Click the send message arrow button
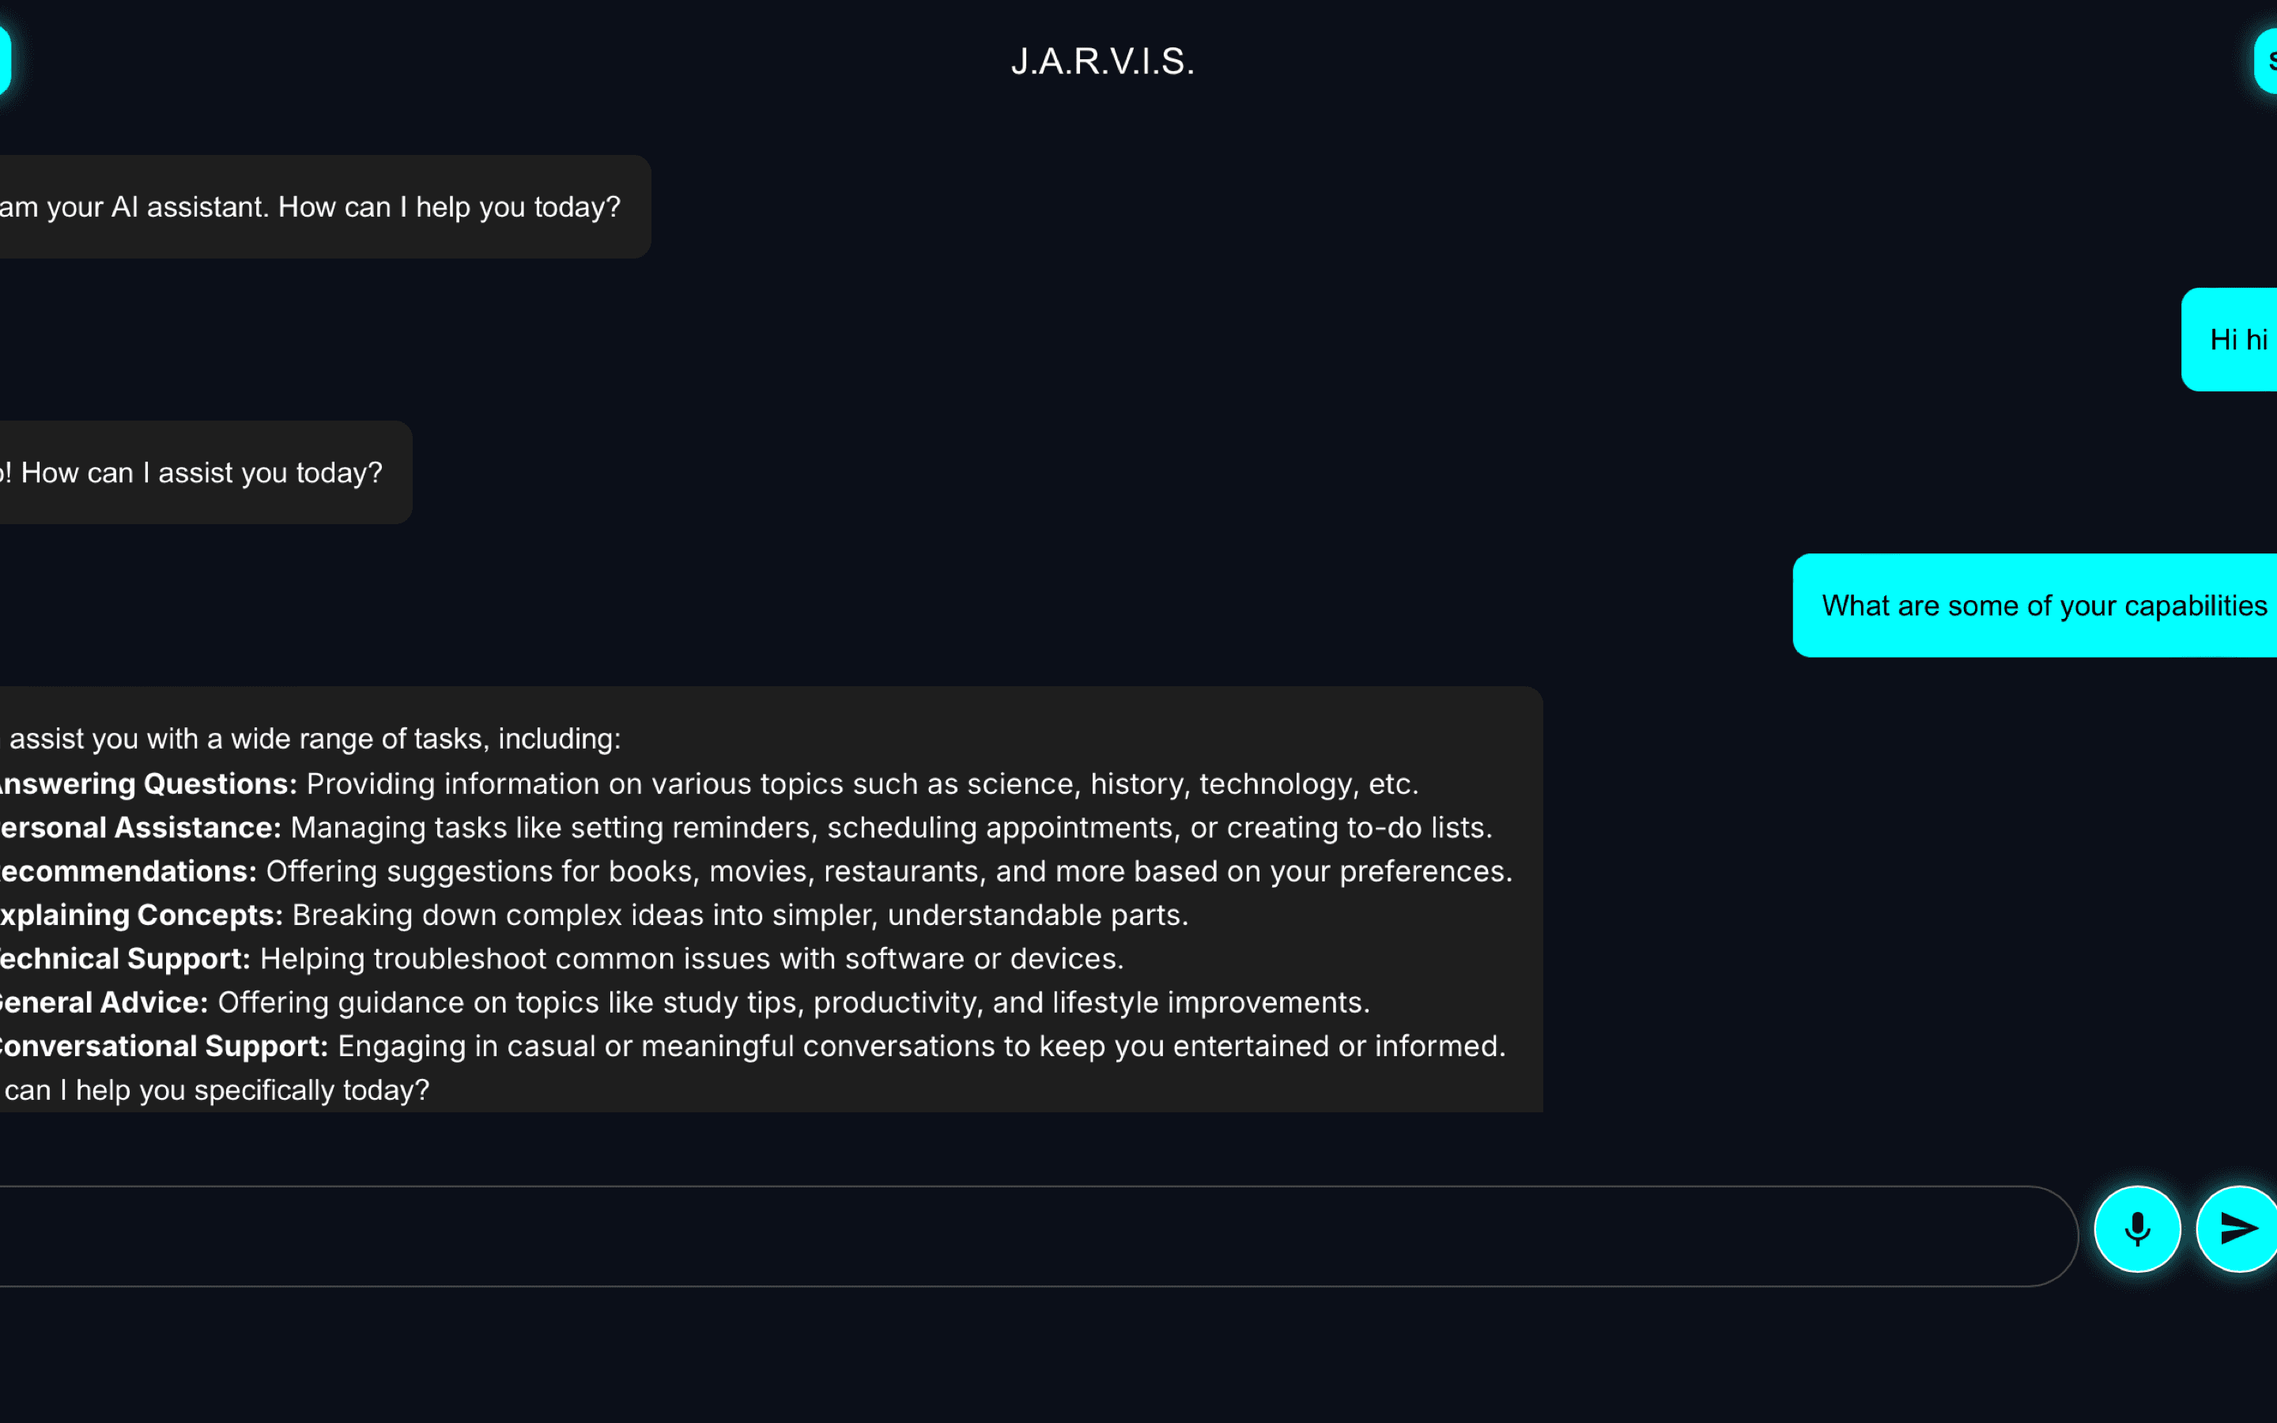The height and width of the screenshot is (1423, 2277). 2237,1229
